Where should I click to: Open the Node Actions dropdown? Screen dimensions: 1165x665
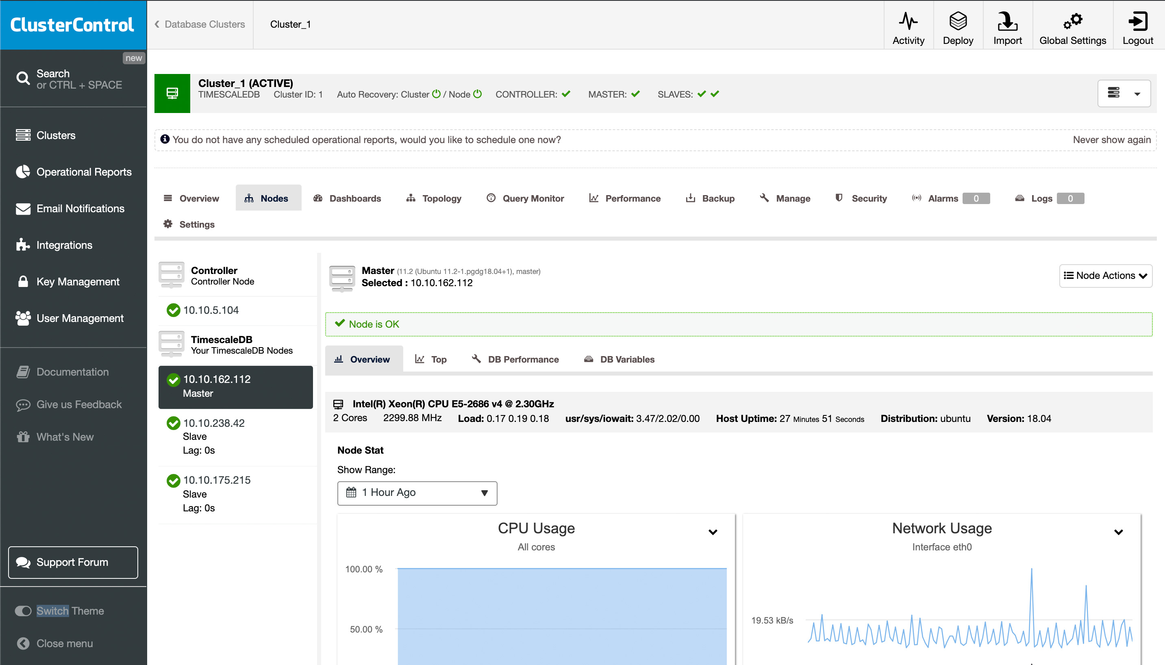(x=1106, y=276)
